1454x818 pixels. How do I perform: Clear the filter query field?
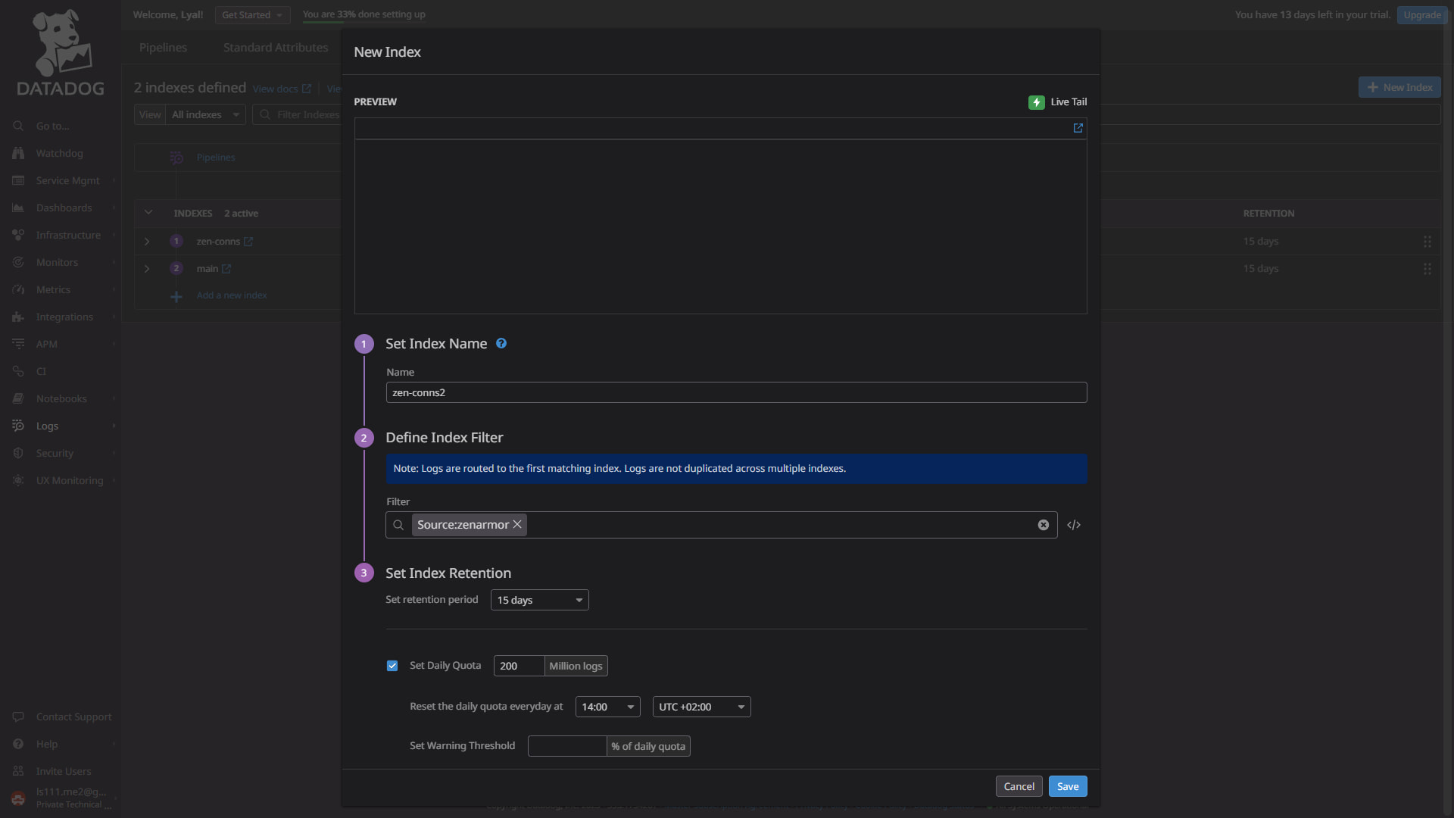1043,525
